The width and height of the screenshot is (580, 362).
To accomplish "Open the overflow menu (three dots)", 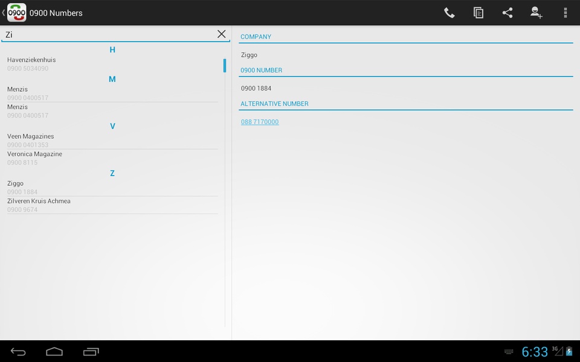I will (x=565, y=13).
